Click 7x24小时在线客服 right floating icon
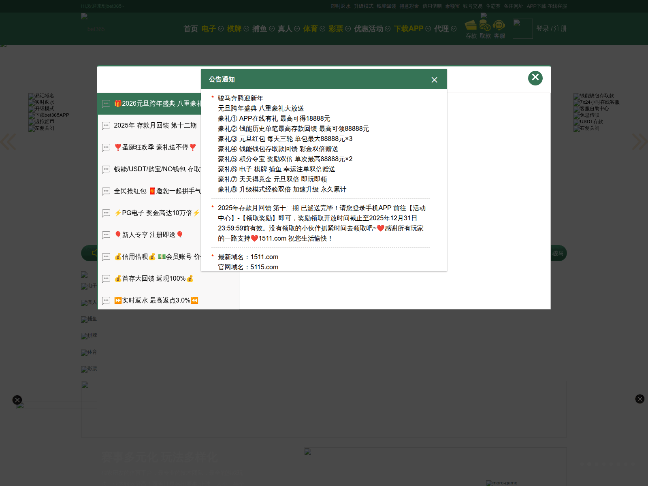 [x=597, y=102]
